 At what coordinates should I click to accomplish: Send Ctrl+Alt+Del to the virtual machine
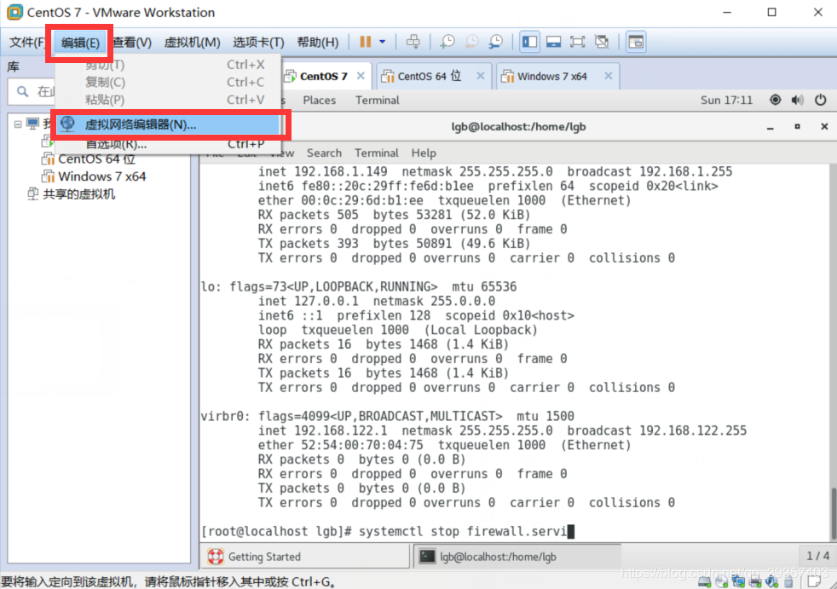(413, 42)
